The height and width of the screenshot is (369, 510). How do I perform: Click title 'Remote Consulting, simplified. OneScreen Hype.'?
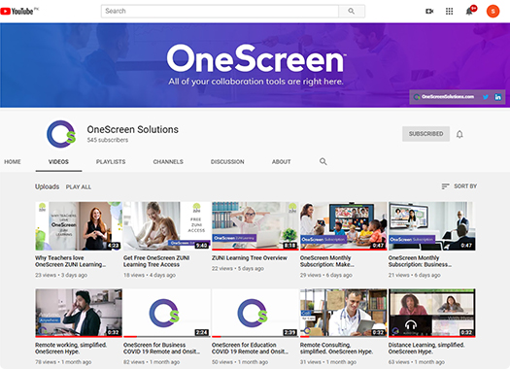(336, 349)
